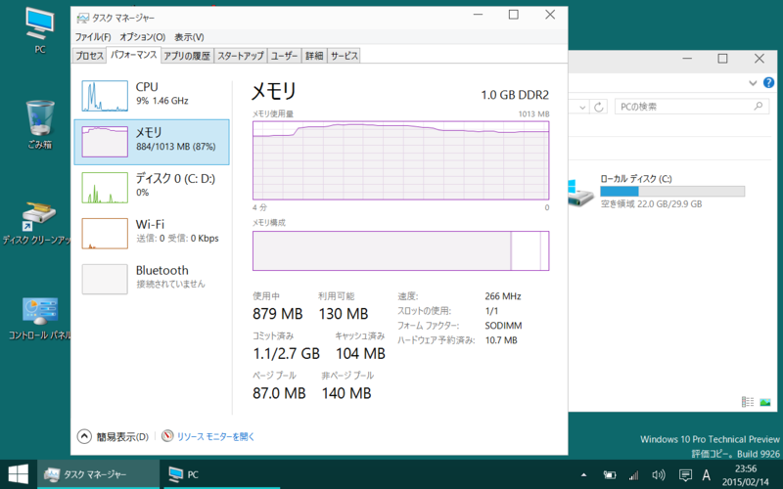
Task: Select ローカル ディスク (C:) drive in Explorer
Action: pos(657,192)
